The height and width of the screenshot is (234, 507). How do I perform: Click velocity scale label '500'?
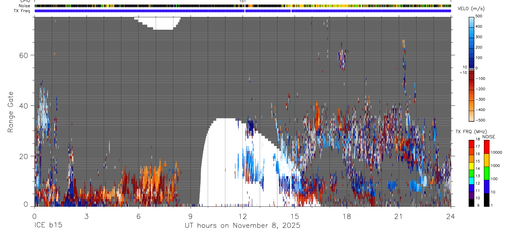[479, 17]
